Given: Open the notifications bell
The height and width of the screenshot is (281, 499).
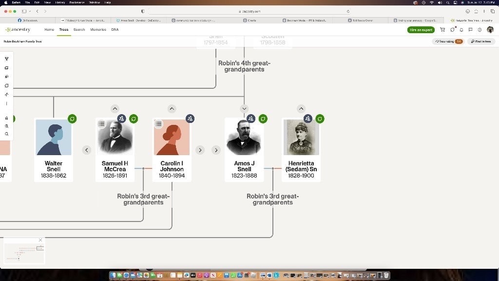Looking at the screenshot, I should click(x=461, y=30).
